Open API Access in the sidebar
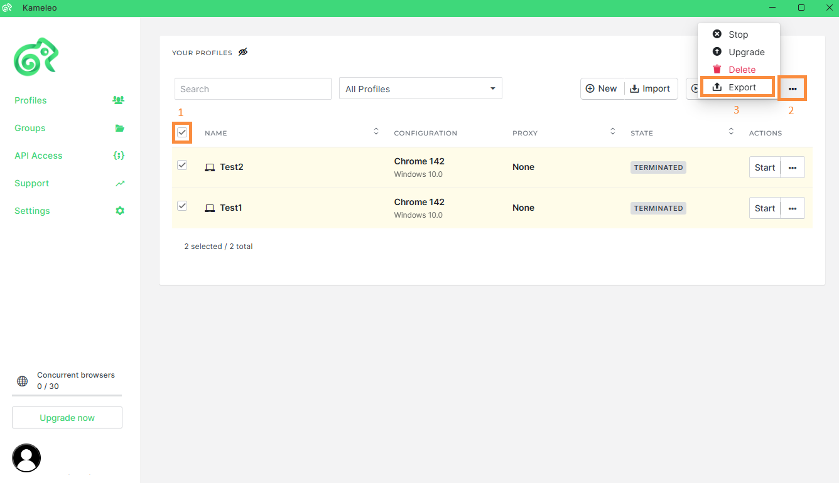 click(38, 156)
